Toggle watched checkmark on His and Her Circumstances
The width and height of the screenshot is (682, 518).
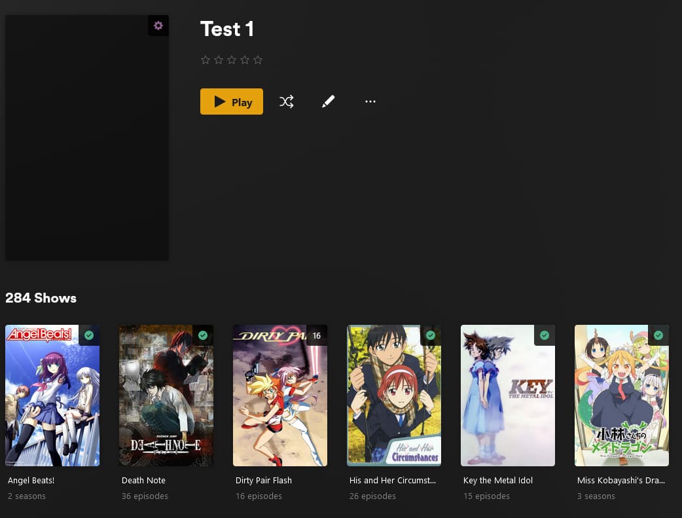pyautogui.click(x=431, y=335)
